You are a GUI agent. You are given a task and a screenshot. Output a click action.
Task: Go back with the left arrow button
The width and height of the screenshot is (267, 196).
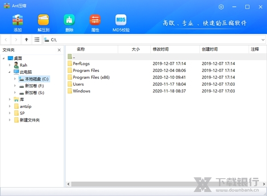(6, 40)
